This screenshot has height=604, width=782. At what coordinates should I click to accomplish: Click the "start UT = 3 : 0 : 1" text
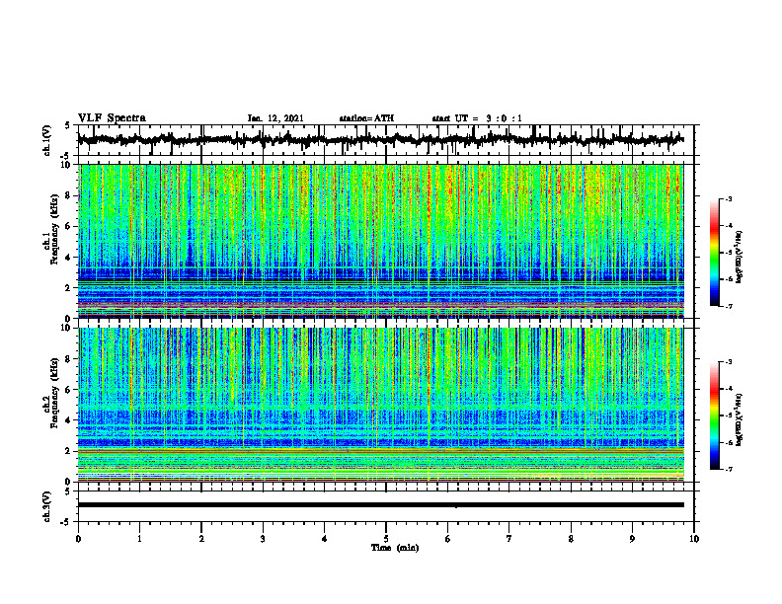click(x=477, y=118)
